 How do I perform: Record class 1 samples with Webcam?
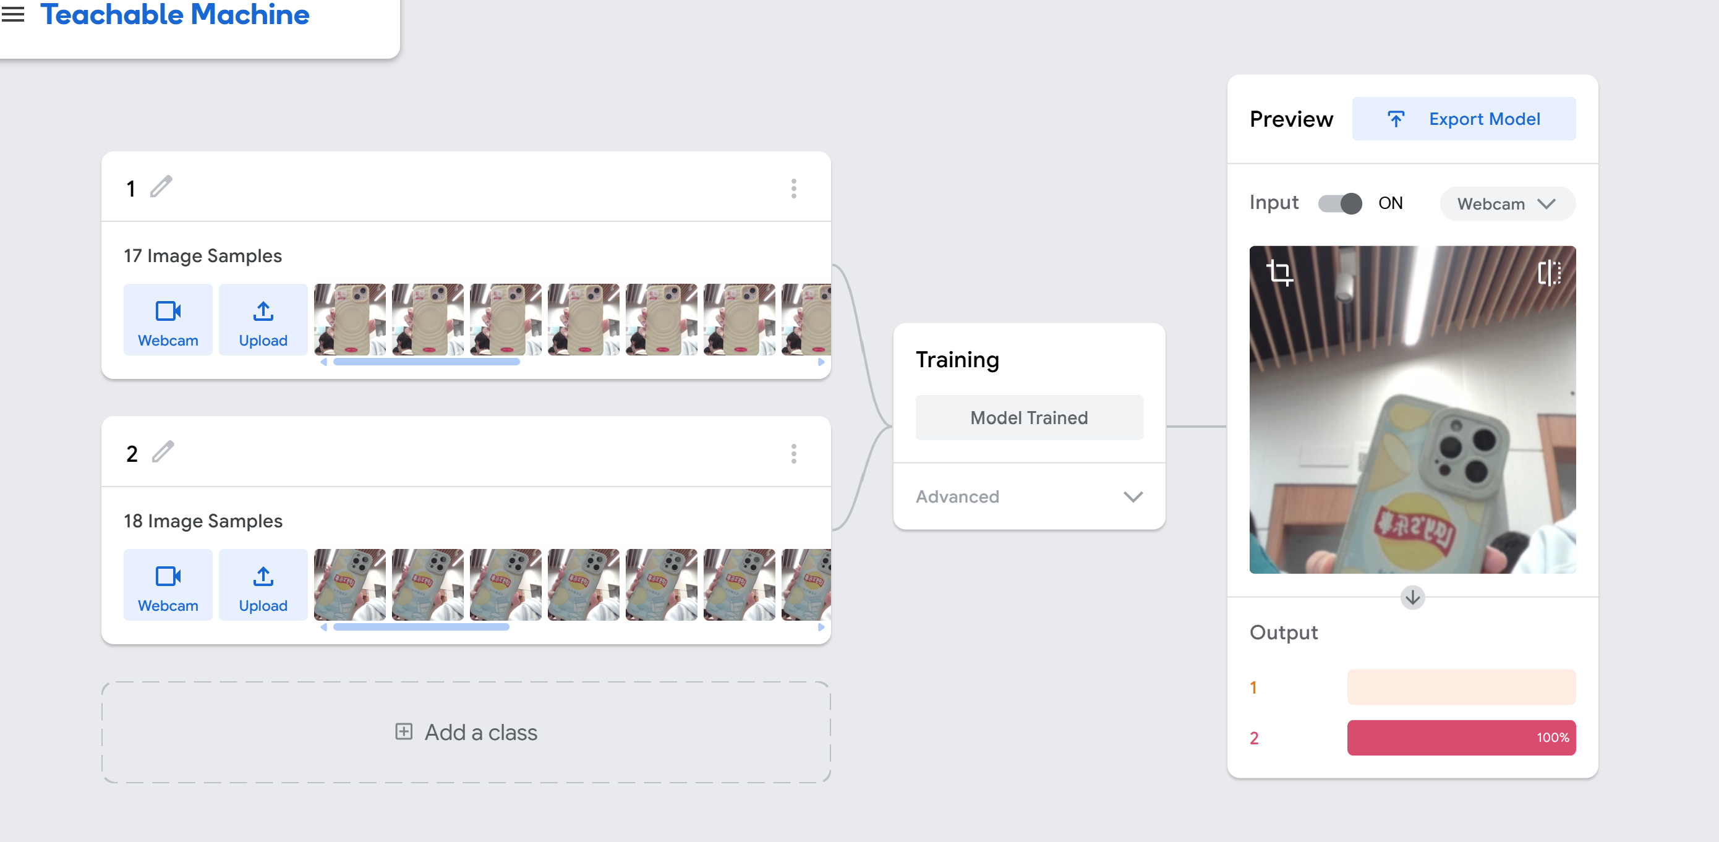(168, 320)
